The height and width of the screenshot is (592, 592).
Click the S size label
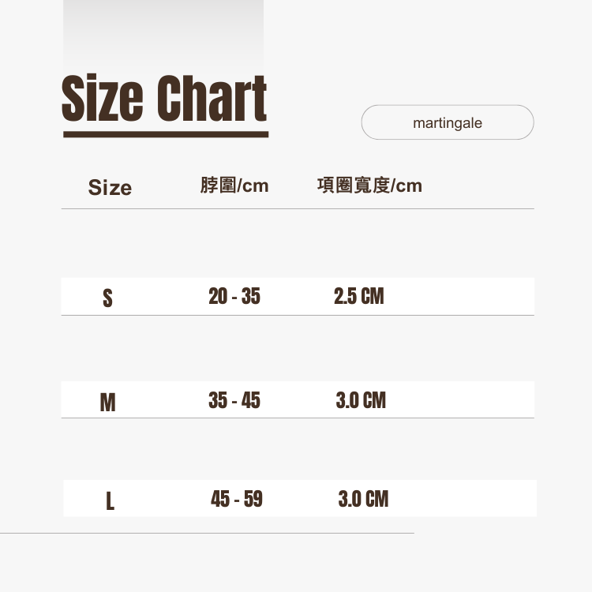tap(107, 298)
